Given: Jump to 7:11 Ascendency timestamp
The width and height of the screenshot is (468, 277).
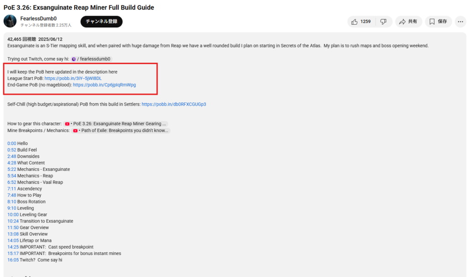Looking at the screenshot, I should (x=11, y=189).
